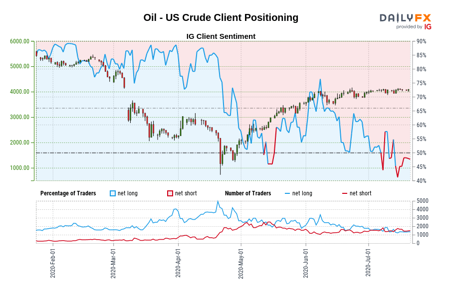Click the 6000.00 price axis label

pyautogui.click(x=20, y=41)
